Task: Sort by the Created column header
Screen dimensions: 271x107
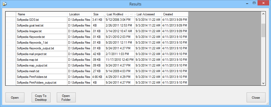Action: point(175,14)
